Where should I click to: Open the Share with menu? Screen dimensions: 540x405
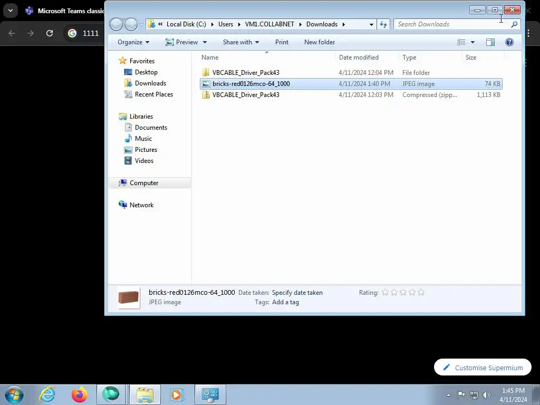click(x=240, y=42)
